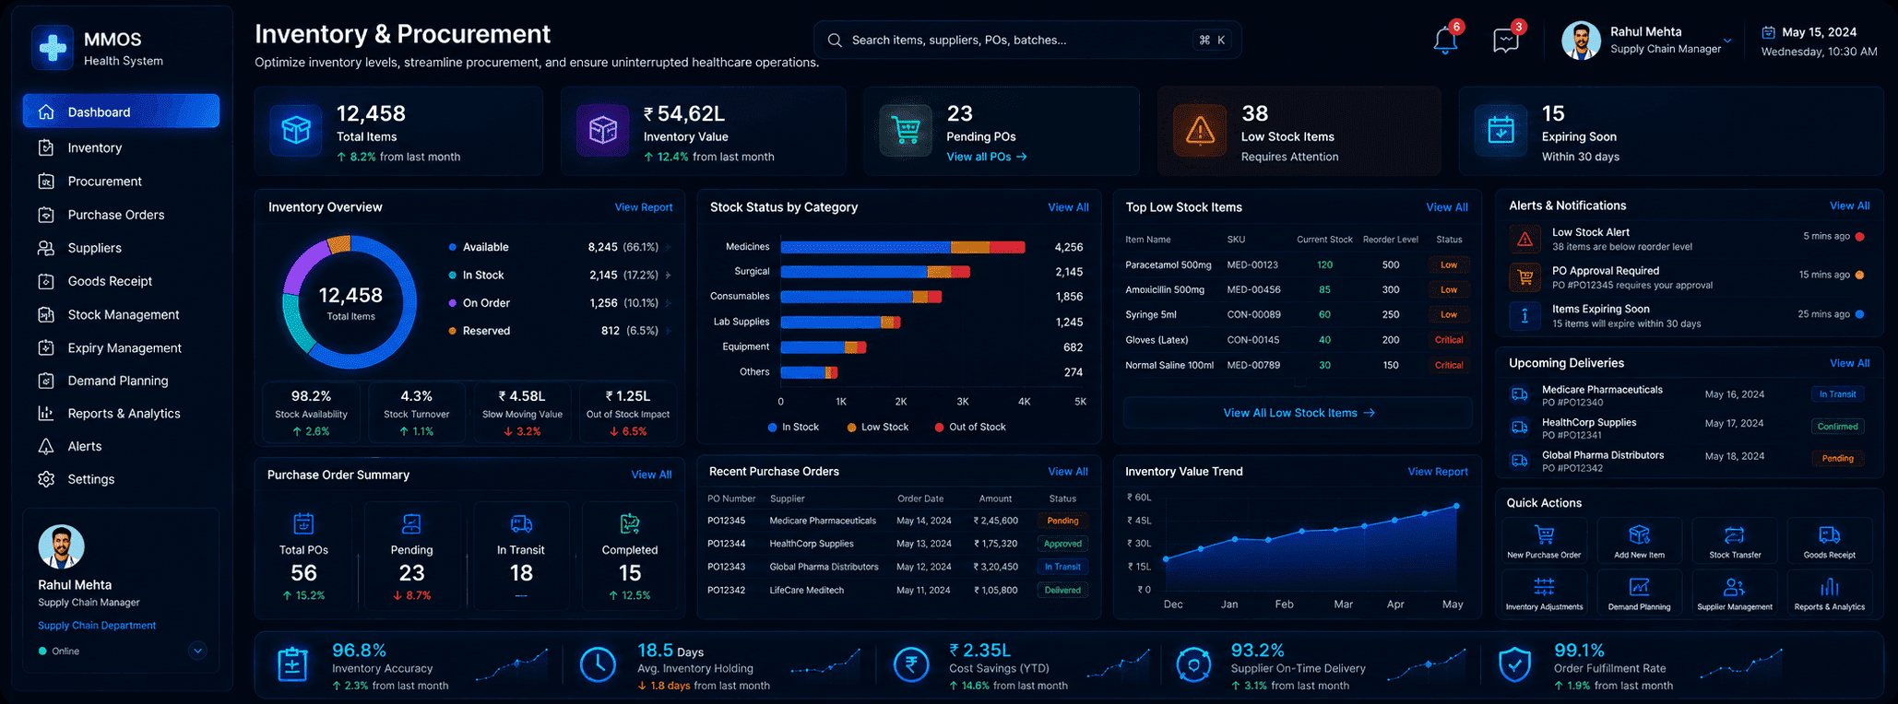Click the Supplier On-Time Delivery icon
Screen dimensions: 1898x704
click(1193, 664)
